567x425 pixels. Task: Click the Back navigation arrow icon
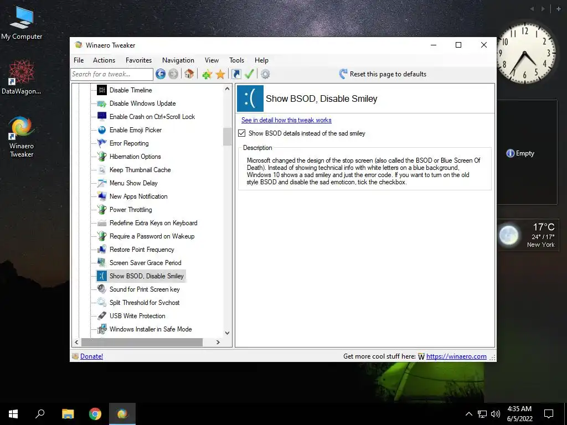(161, 74)
